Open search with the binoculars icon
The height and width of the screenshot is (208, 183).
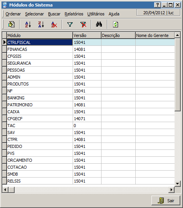[99, 24]
